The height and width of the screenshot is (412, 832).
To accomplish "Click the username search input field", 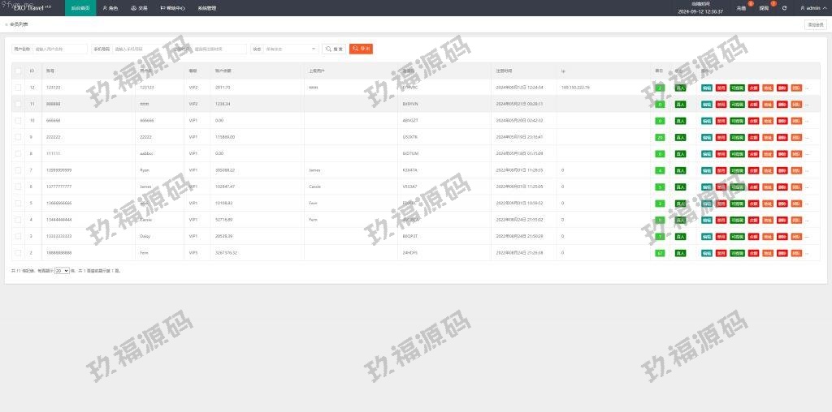I will tap(59, 49).
